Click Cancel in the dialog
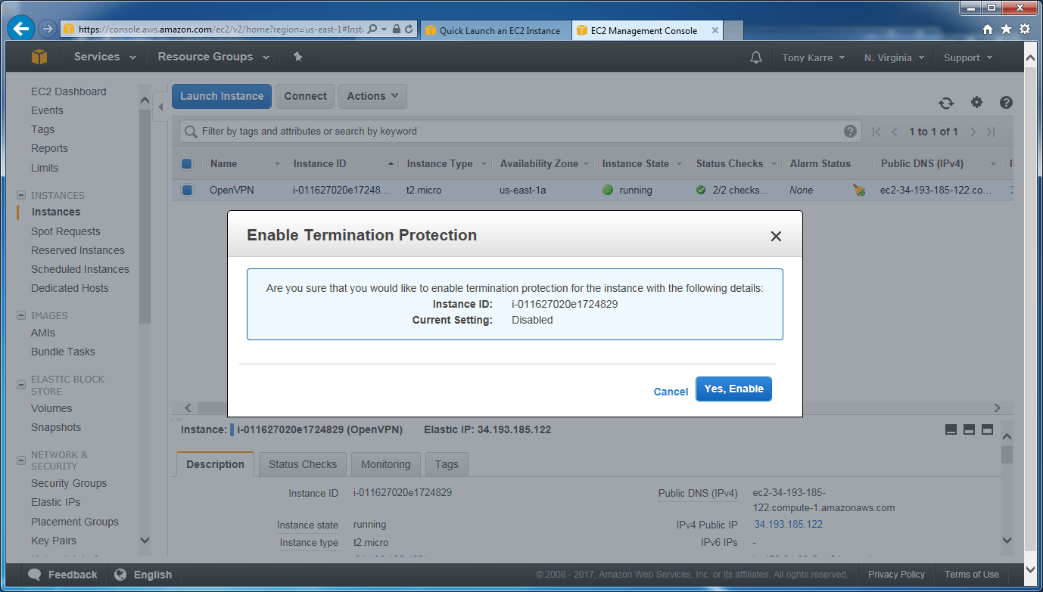The image size is (1043, 592). point(671,392)
